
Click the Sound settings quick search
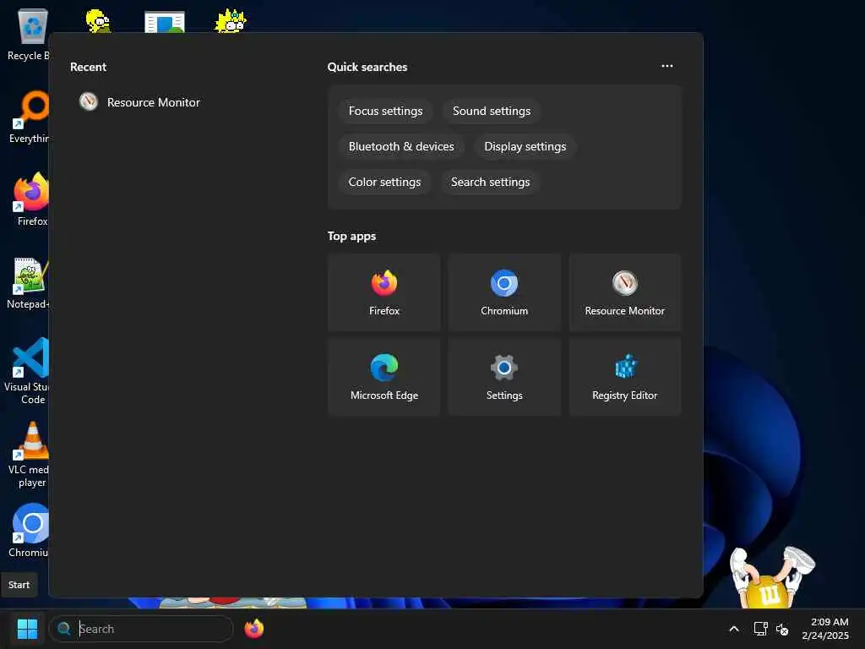point(492,111)
